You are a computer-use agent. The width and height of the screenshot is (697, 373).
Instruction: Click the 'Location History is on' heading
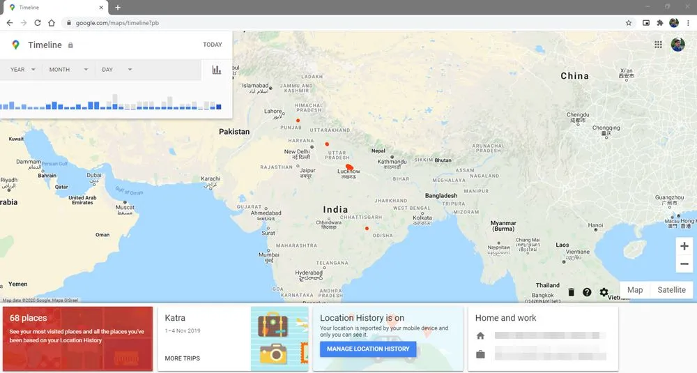point(362,318)
